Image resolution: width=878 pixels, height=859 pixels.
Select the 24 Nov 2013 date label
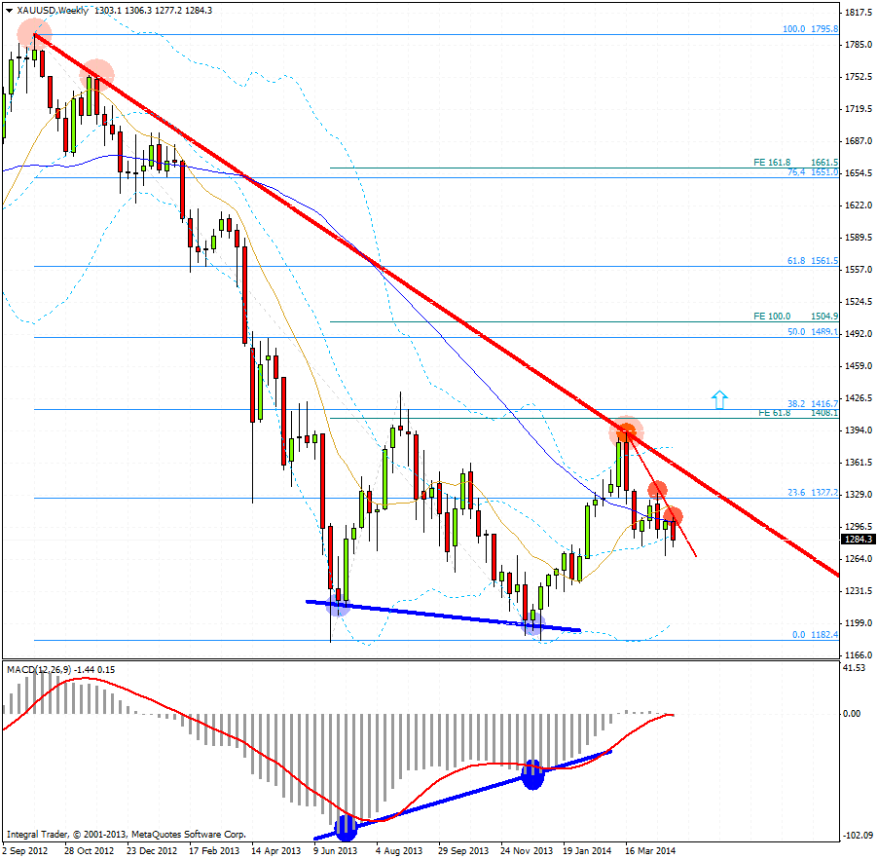coord(527,850)
